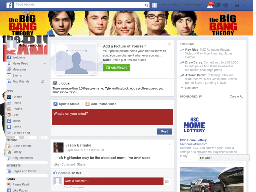
Task: Dismiss the Add a Picture card
Action: click(x=169, y=44)
